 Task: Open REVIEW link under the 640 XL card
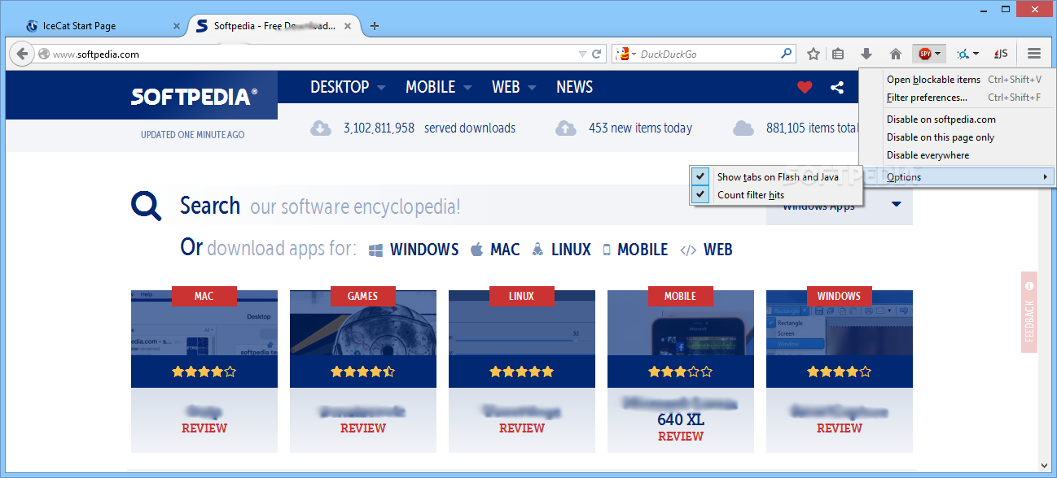[681, 437]
